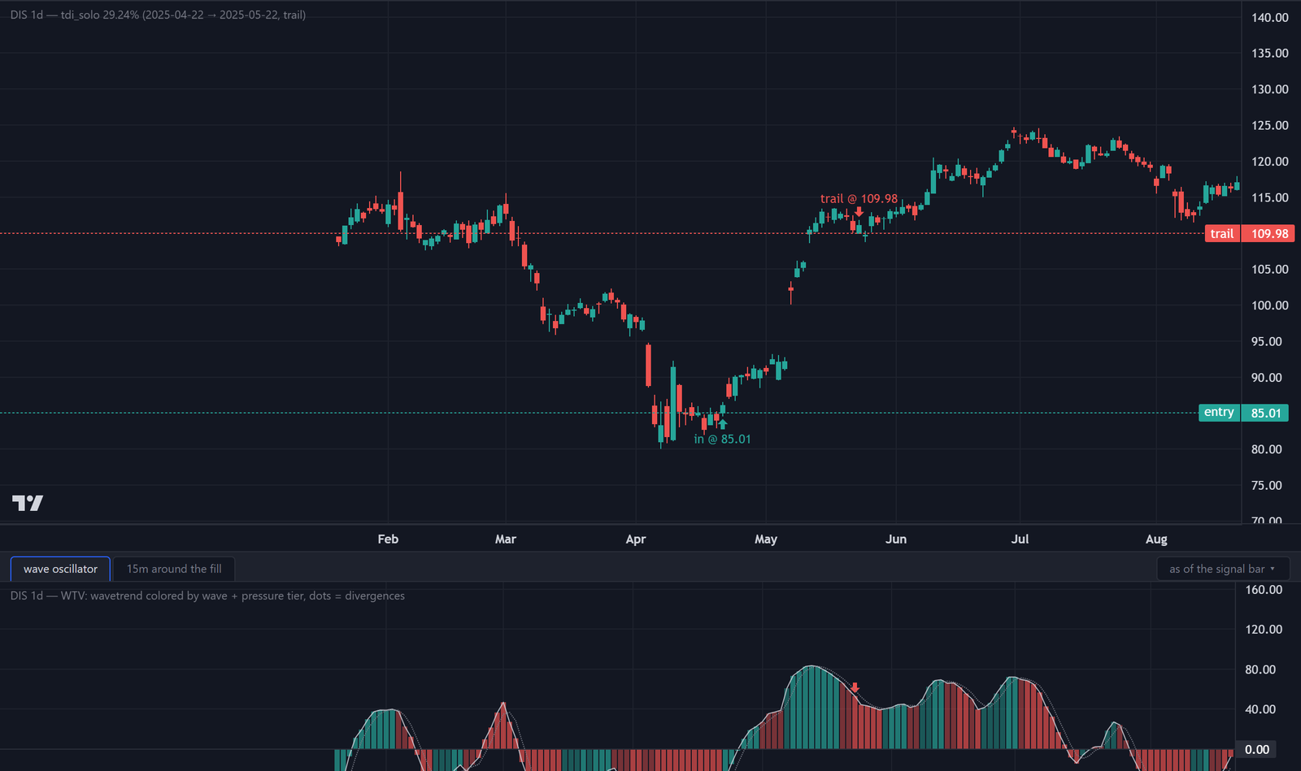Image resolution: width=1301 pixels, height=771 pixels.
Task: Click the WTV wavetrend oscillator title text
Action: click(207, 596)
